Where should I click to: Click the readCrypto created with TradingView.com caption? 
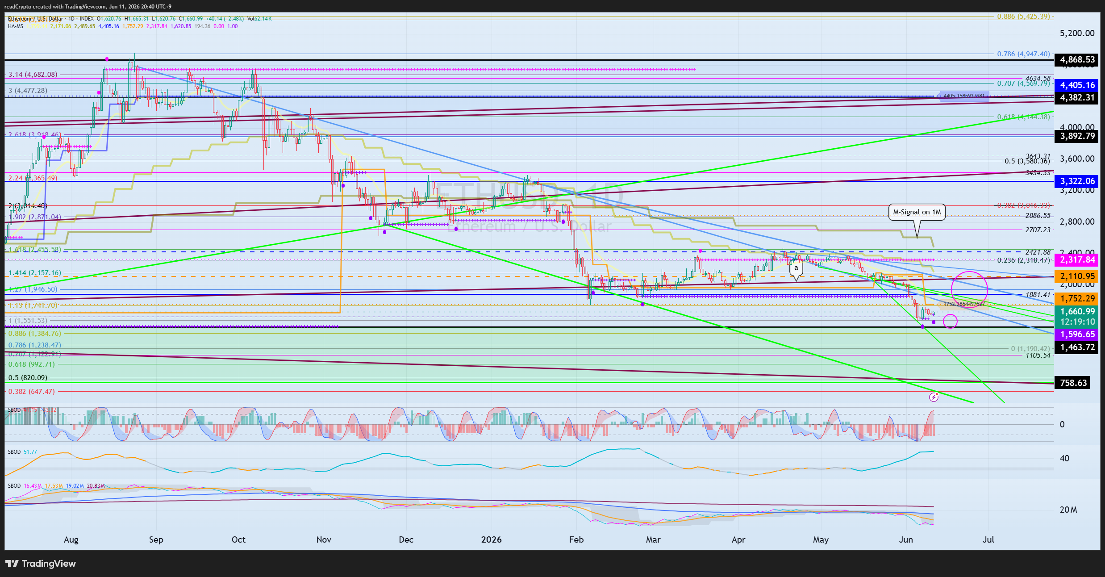coord(88,7)
